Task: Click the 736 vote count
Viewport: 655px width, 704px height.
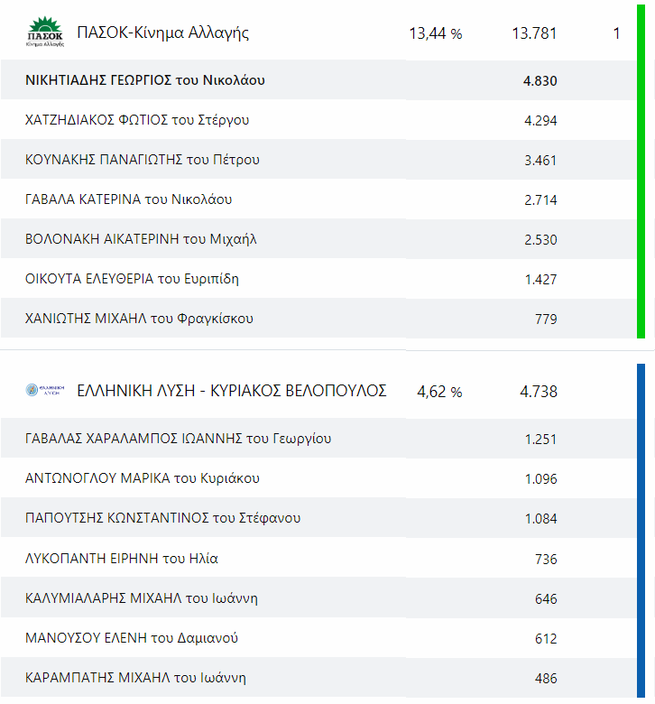Action: click(546, 559)
